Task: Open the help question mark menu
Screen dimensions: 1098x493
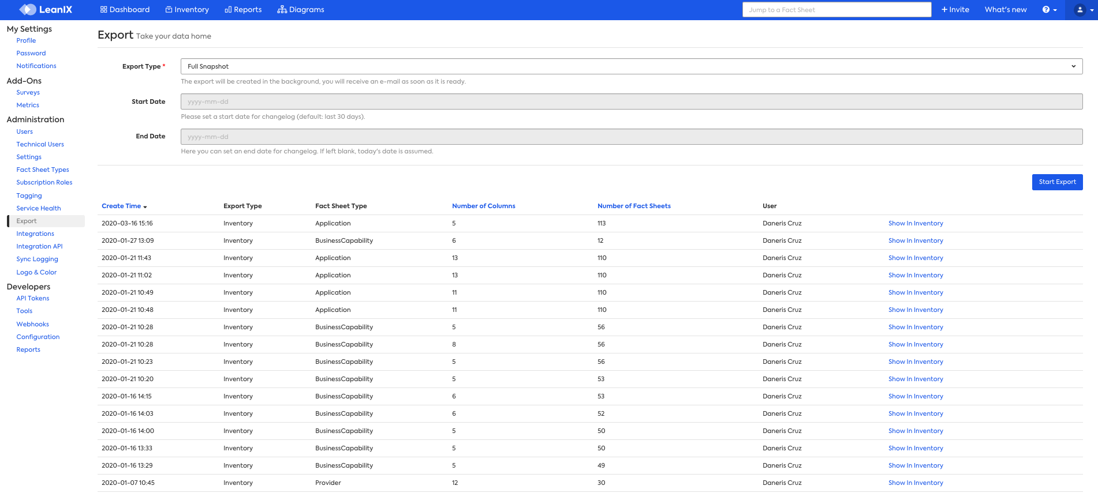Action: click(x=1050, y=10)
